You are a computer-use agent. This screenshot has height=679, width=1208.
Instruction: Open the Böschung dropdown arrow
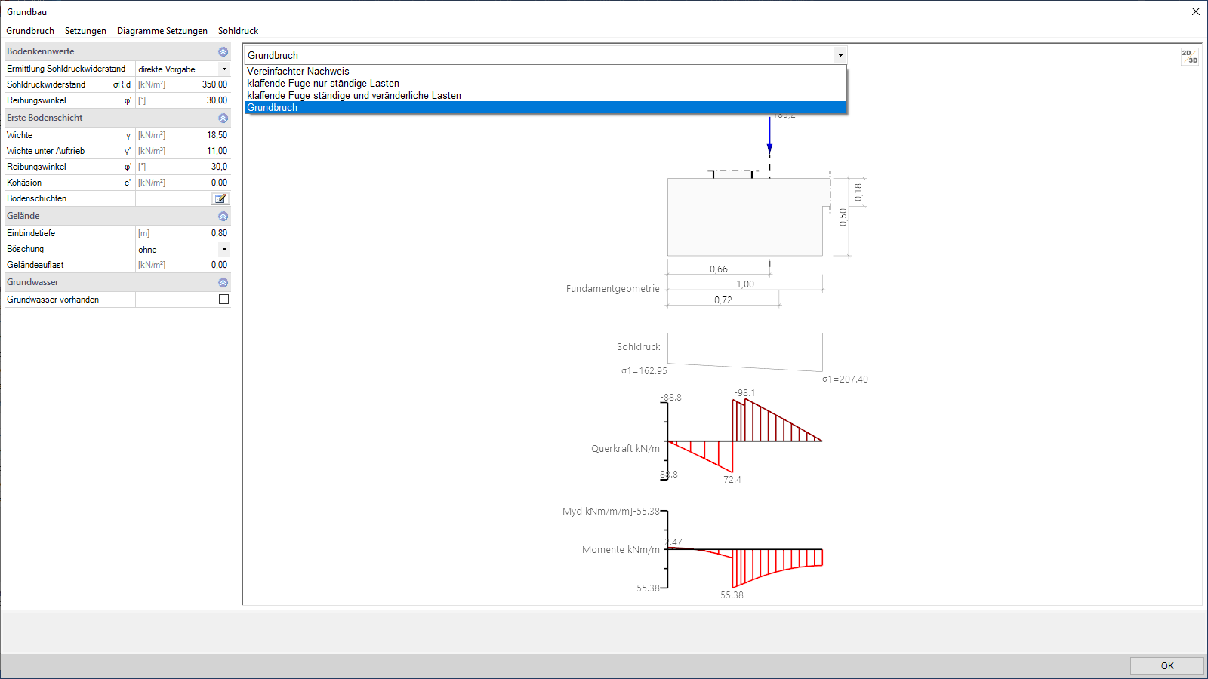tap(224, 250)
